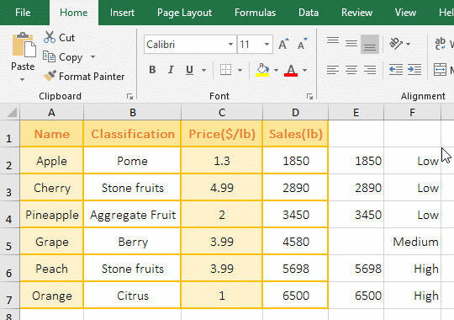Toggle Underline formatting
This screenshot has width=454, height=320.
[189, 70]
